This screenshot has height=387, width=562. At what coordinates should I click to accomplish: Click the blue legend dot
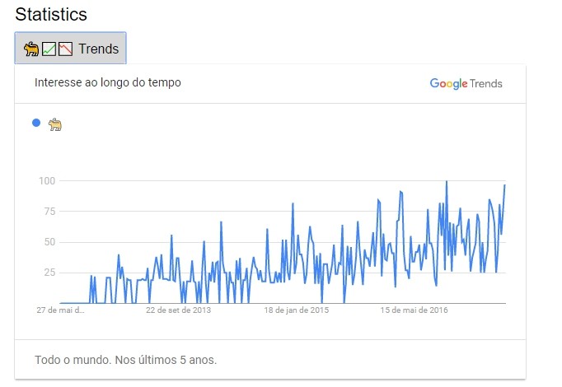[36, 123]
